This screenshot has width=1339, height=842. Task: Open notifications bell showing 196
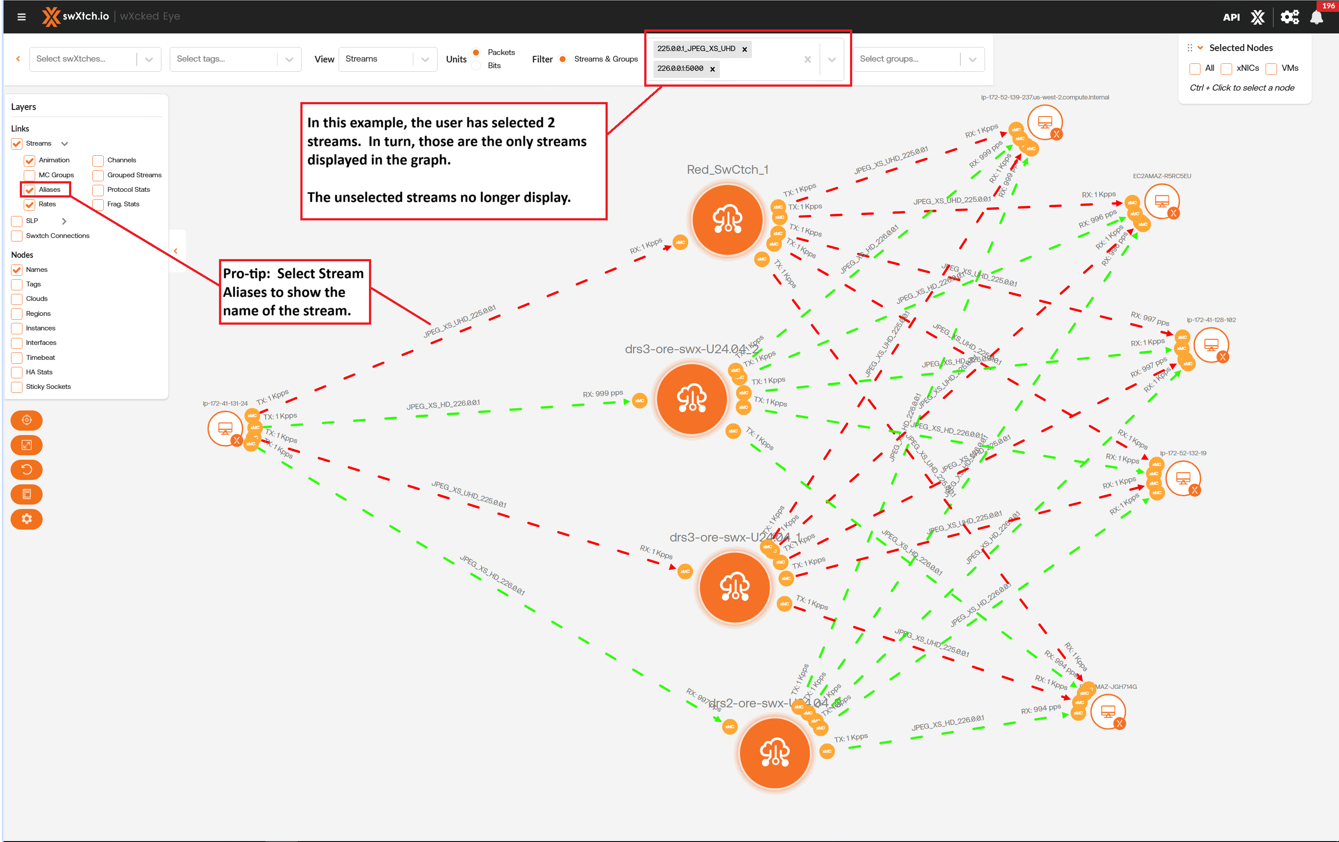(1316, 17)
